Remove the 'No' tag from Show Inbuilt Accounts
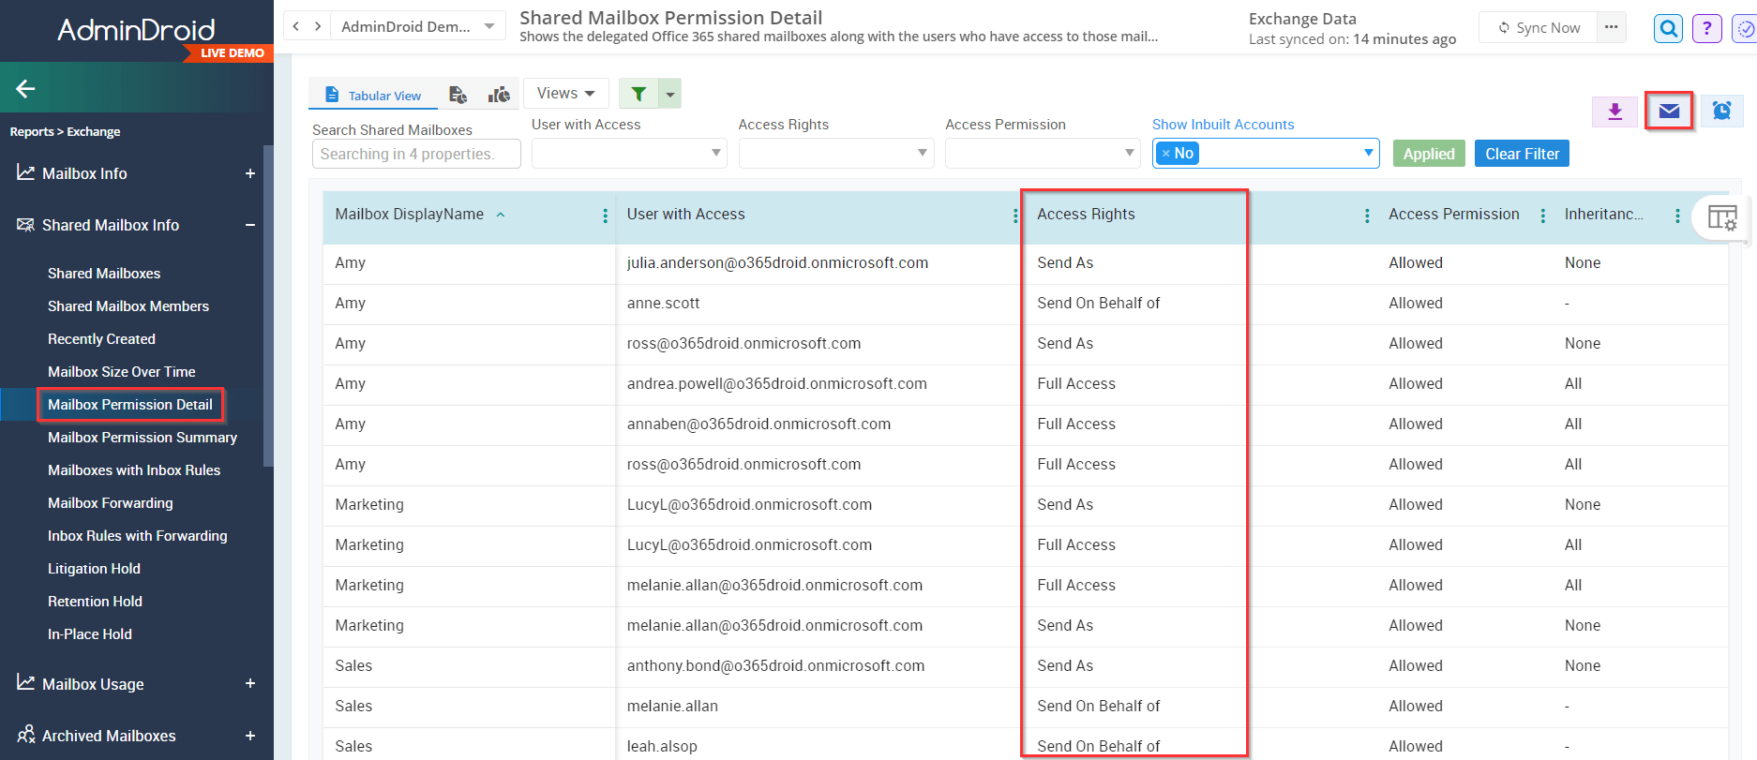Screen dimensions: 1757x760 click(1166, 154)
